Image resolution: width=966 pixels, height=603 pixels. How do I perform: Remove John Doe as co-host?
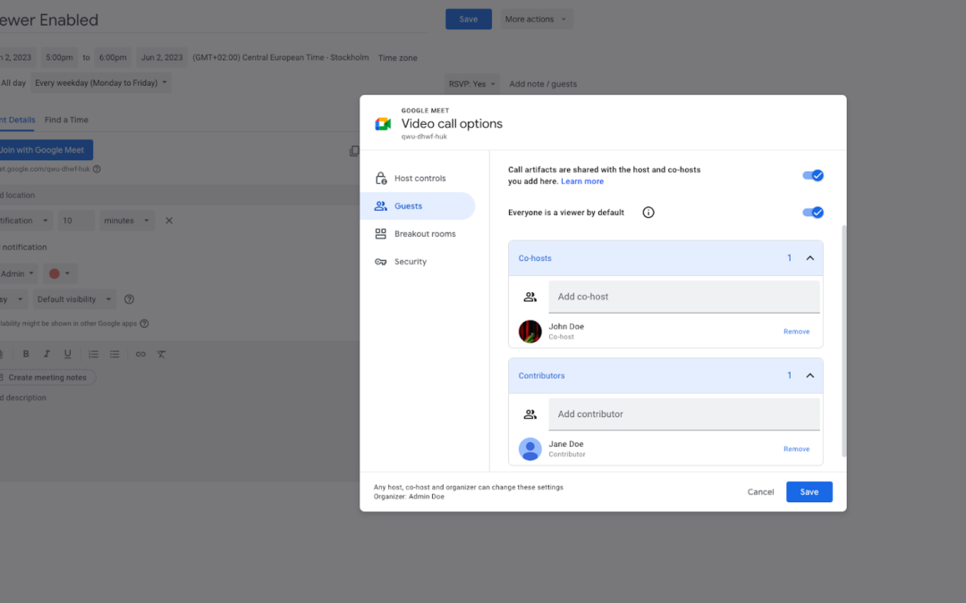(796, 331)
